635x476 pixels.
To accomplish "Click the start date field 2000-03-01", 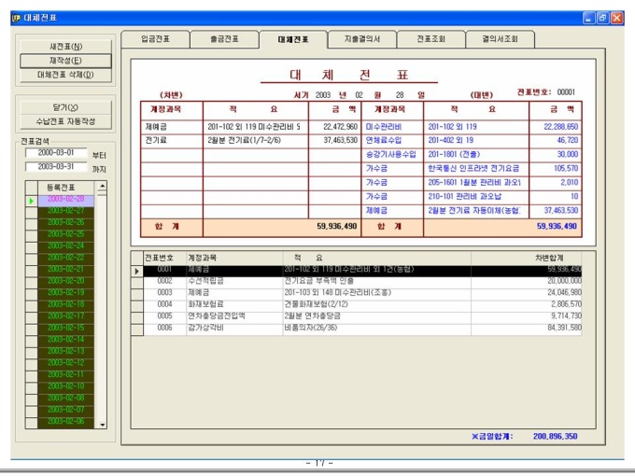I will (55, 153).
